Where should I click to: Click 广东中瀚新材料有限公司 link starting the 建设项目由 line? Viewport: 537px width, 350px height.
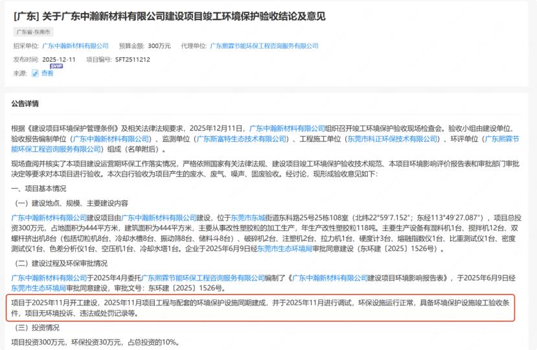coord(49,218)
